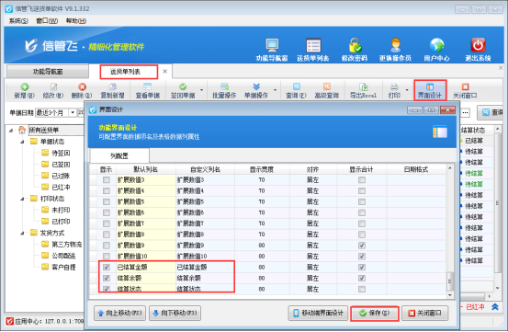508x332 pixels.
Task: Open the 功能导航窗 icon in header
Action: coord(272,45)
